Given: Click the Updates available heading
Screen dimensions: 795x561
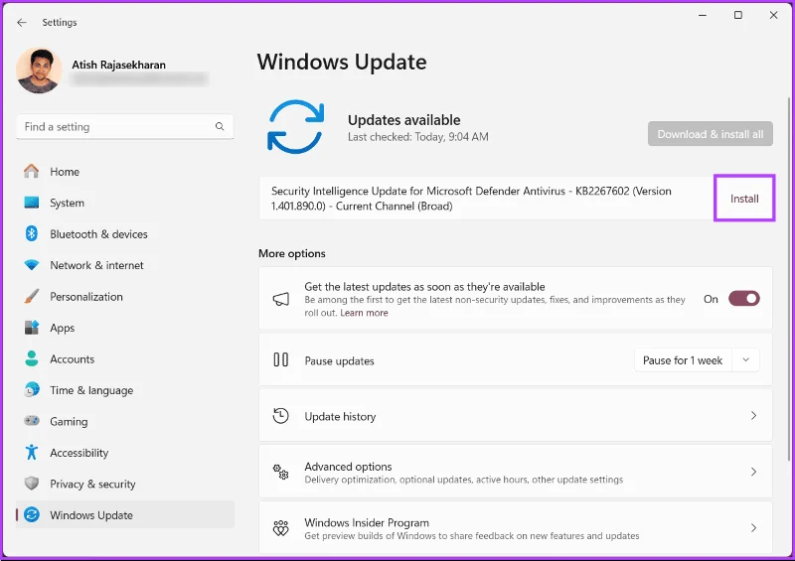Looking at the screenshot, I should [x=404, y=120].
